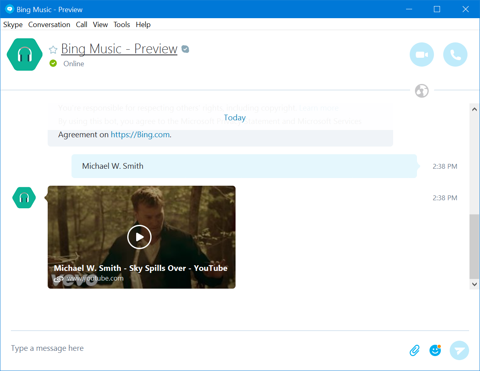Expand the Tools menu
Screen dimensions: 480x371
tap(122, 25)
